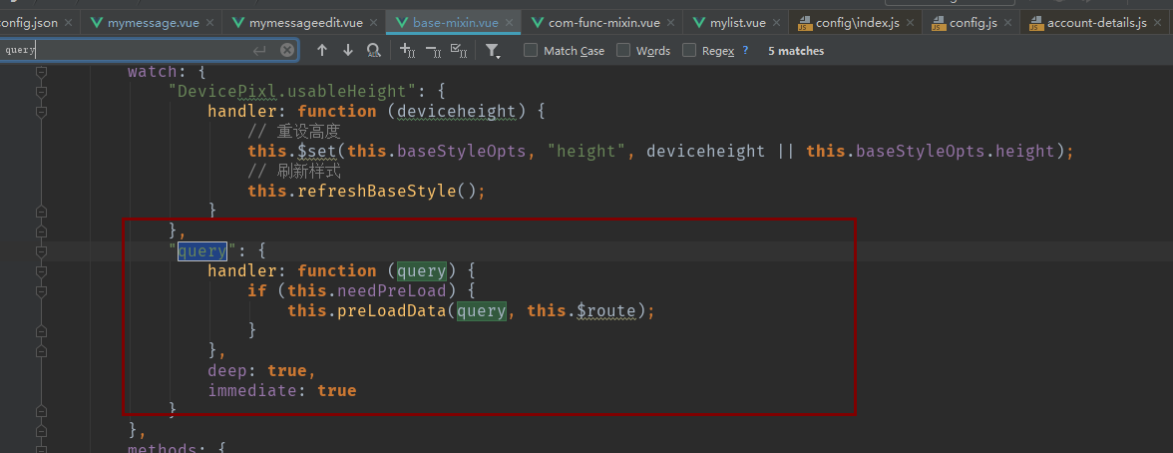Image resolution: width=1173 pixels, height=453 pixels.
Task: Fold the if (this.needPreLoad) block
Action: (x=41, y=290)
